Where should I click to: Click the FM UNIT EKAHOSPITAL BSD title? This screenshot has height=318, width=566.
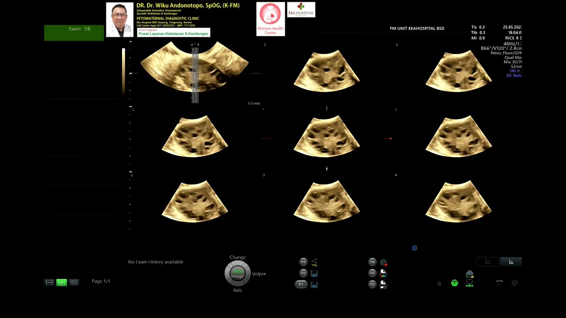(417, 28)
